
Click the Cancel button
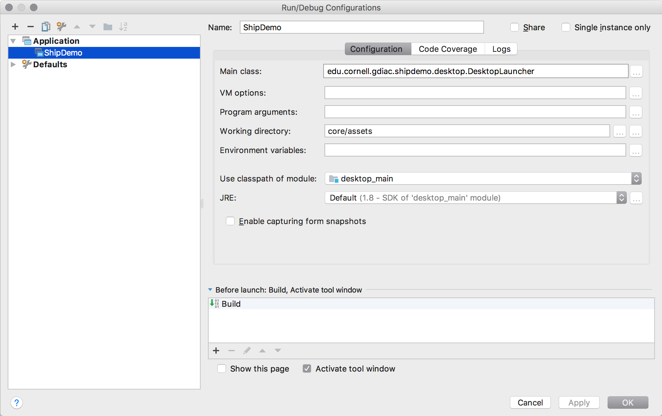point(530,403)
